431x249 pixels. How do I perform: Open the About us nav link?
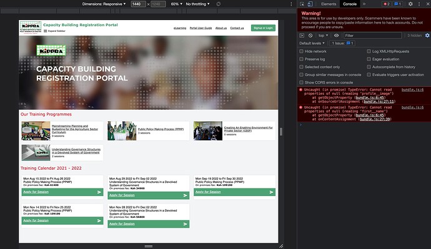click(x=221, y=28)
